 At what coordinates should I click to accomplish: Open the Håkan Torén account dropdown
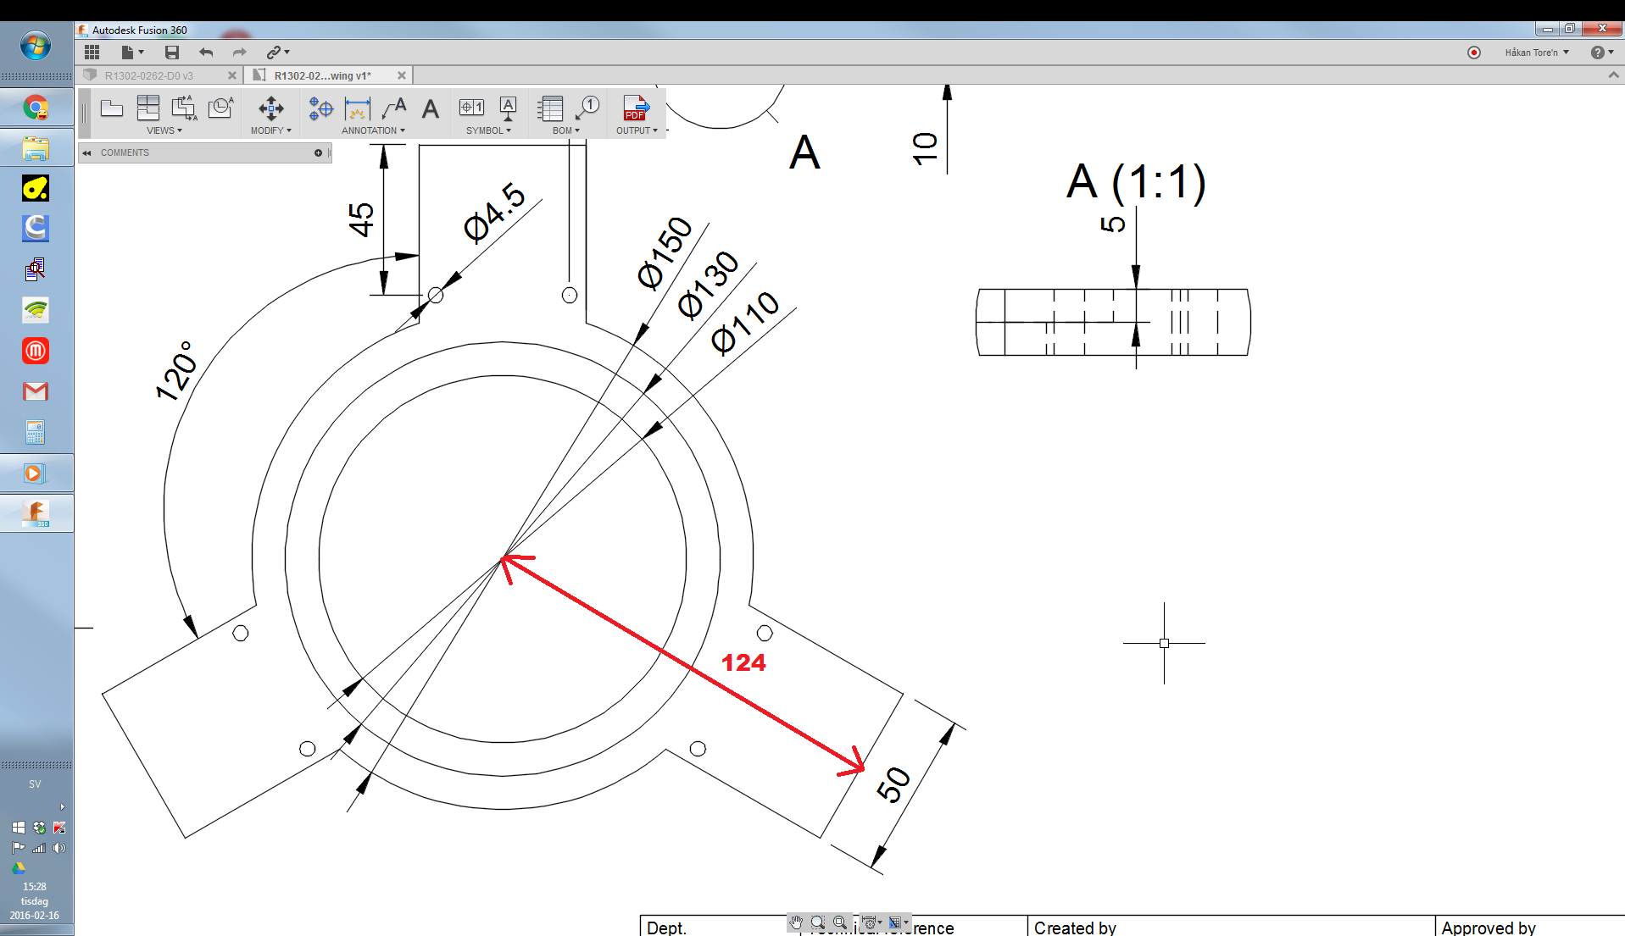click(x=1537, y=53)
